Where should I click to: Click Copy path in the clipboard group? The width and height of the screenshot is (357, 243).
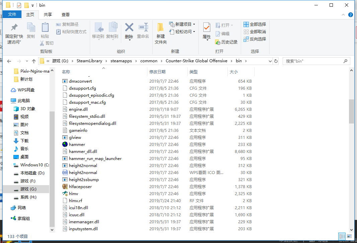click(67, 24)
